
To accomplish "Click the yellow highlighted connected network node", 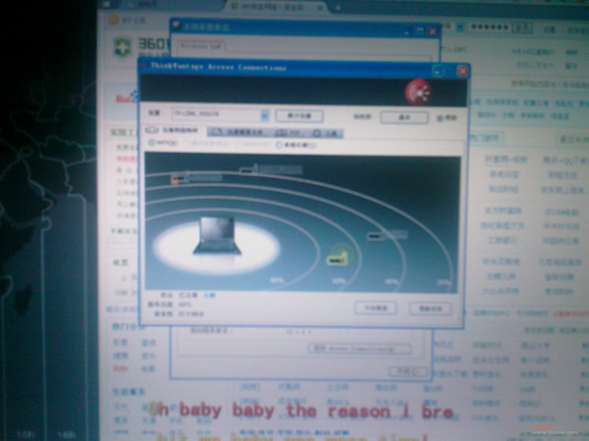I will [338, 259].
